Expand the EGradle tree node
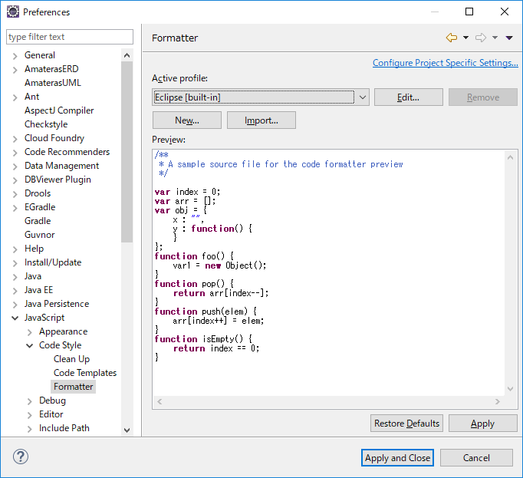Image resolution: width=523 pixels, height=478 pixels. tap(15, 208)
